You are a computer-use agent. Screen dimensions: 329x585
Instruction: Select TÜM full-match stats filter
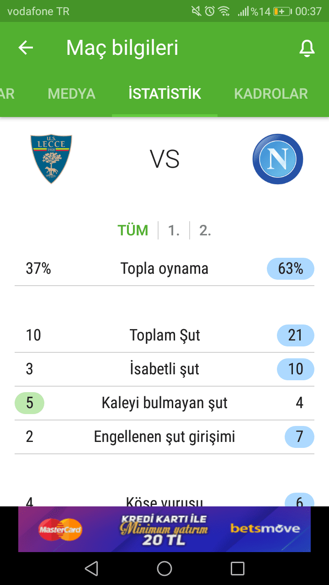click(133, 230)
